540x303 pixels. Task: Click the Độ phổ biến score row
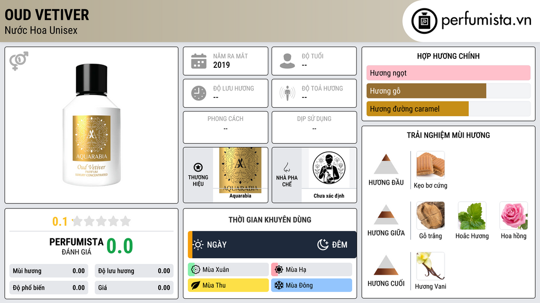[49, 288]
